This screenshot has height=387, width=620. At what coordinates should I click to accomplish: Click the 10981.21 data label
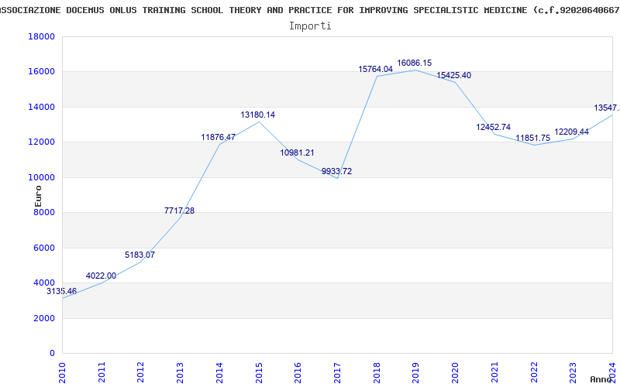298,152
